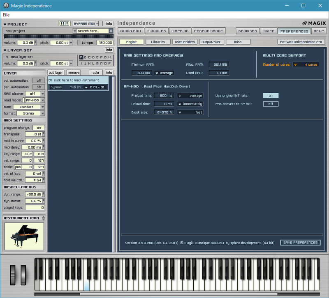Toggle the layer bypass button
329x298 pixels.
(x=56, y=87)
